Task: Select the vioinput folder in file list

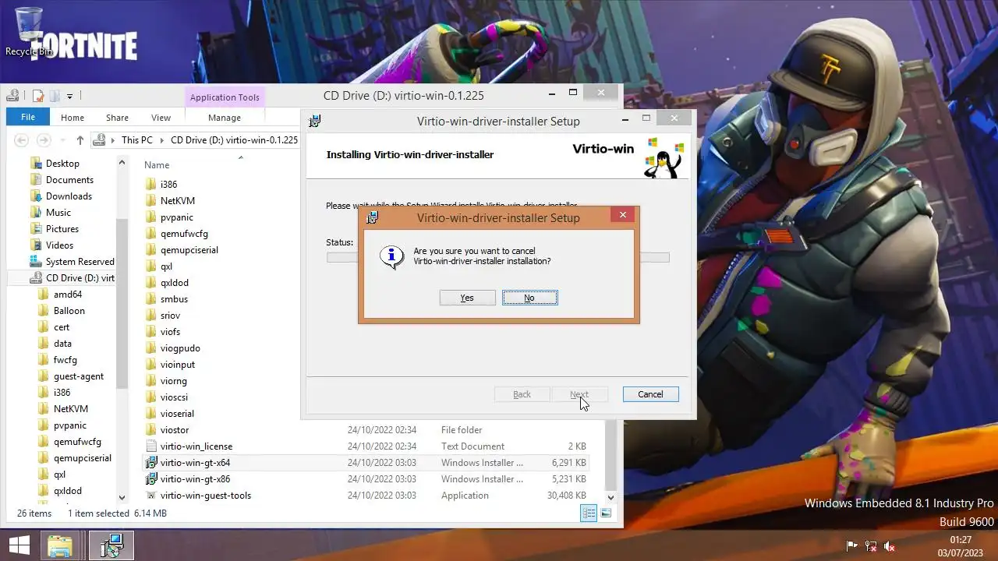Action: click(178, 365)
